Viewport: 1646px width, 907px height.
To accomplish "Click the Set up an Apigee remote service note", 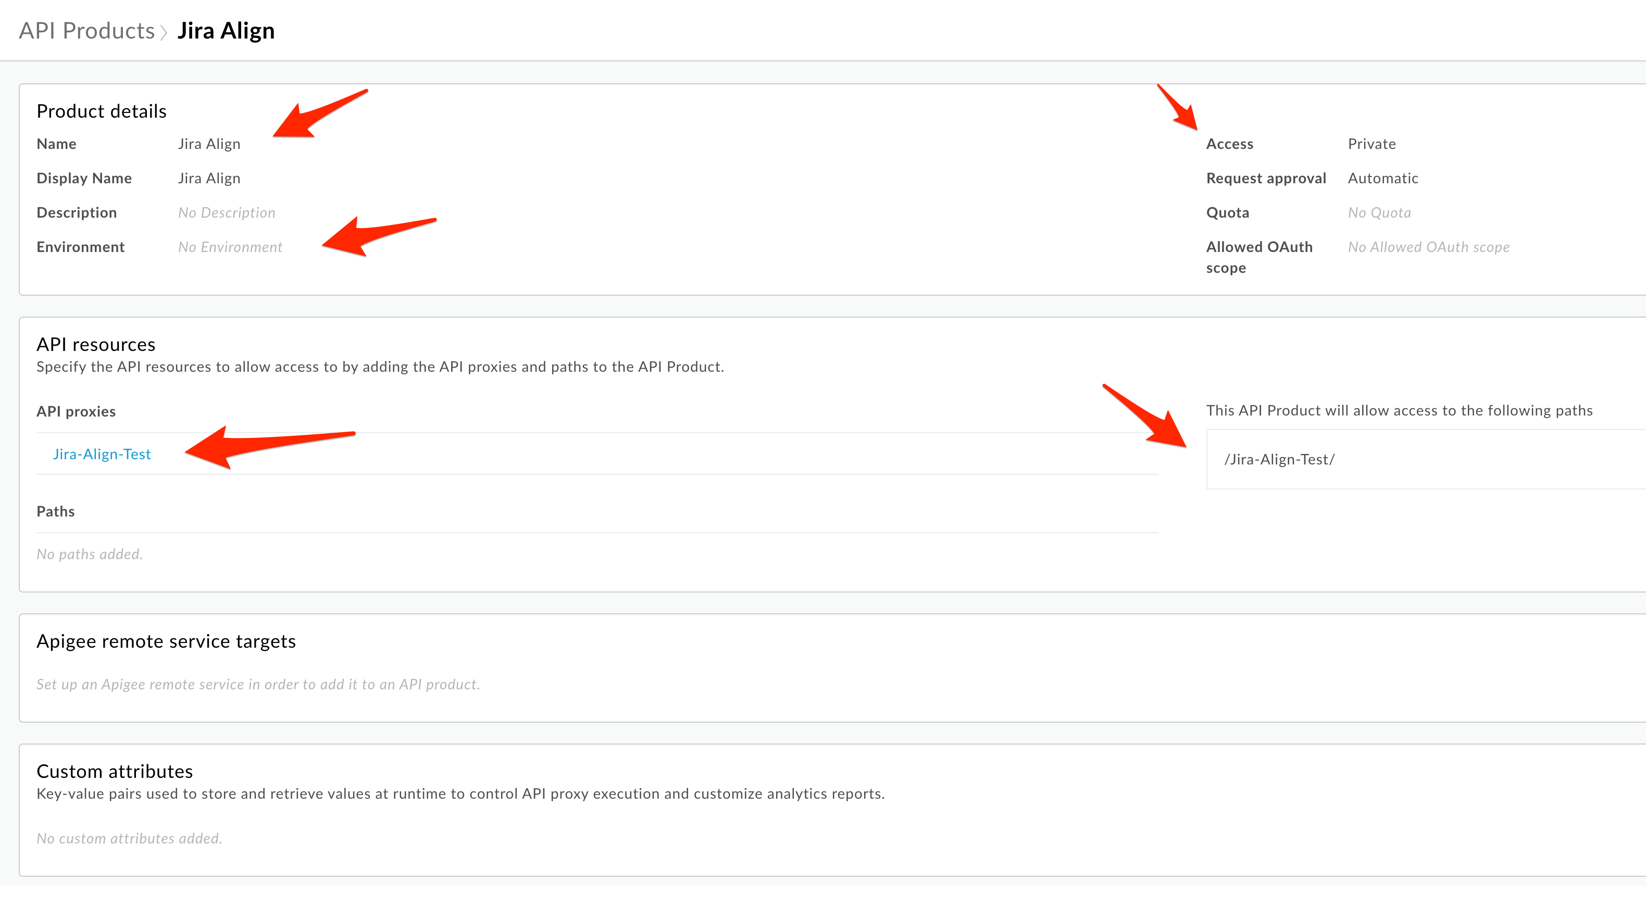I will [x=258, y=685].
